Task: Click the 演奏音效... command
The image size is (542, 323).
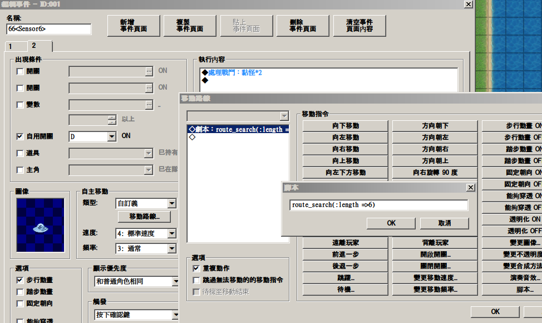Action: (512, 278)
